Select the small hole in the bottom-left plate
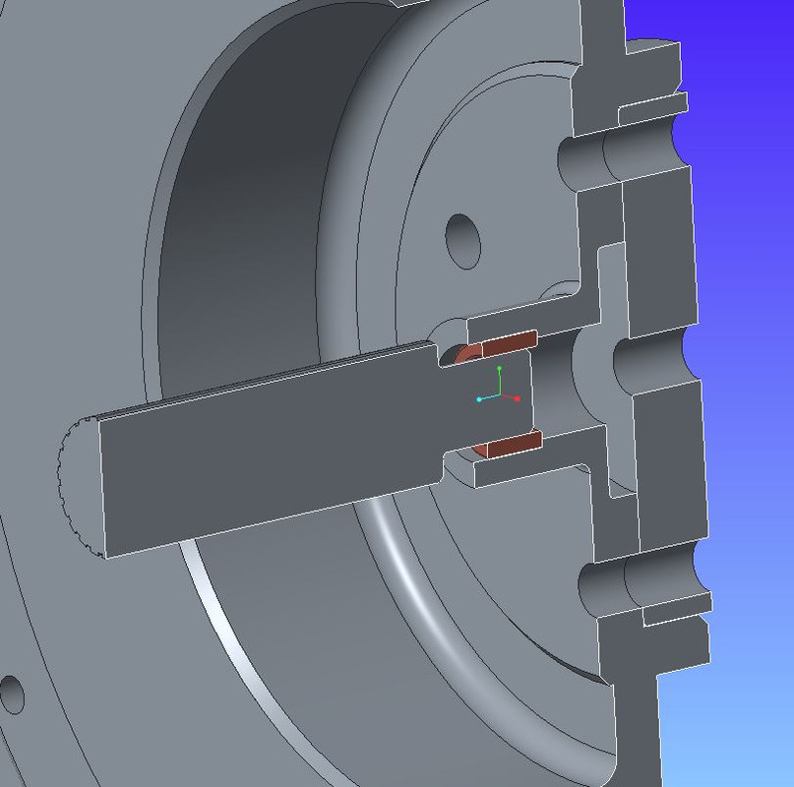794x787 pixels. 11,695
